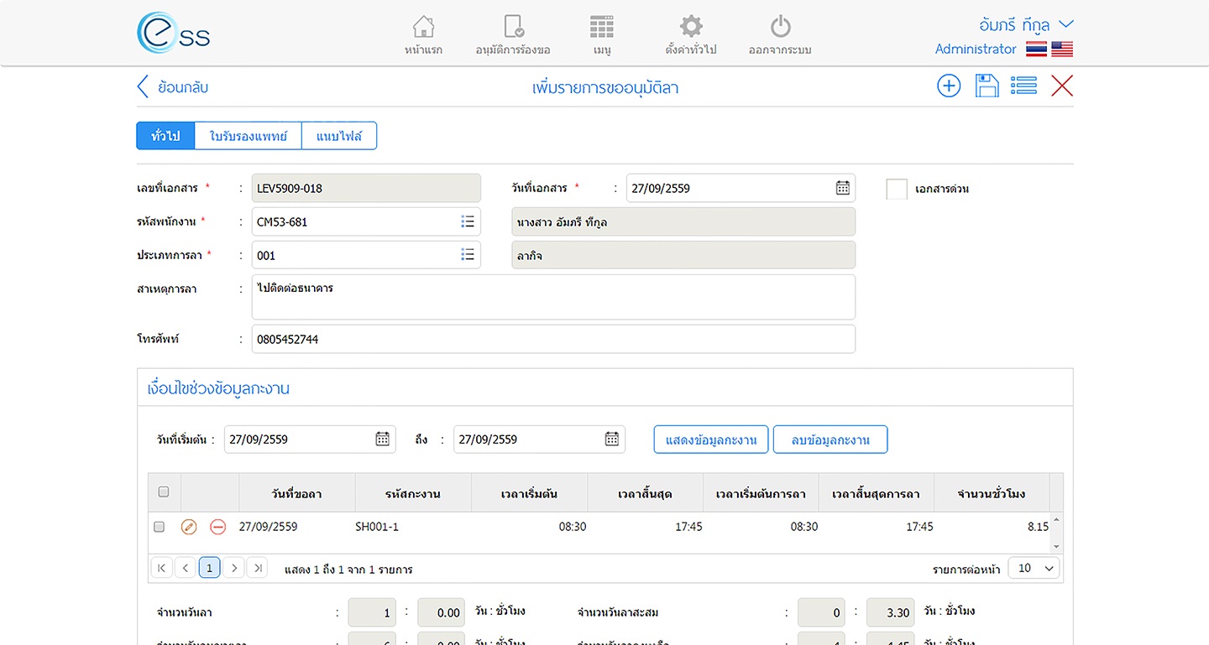Tick the เอกสารด่วน checkbox

click(897, 189)
